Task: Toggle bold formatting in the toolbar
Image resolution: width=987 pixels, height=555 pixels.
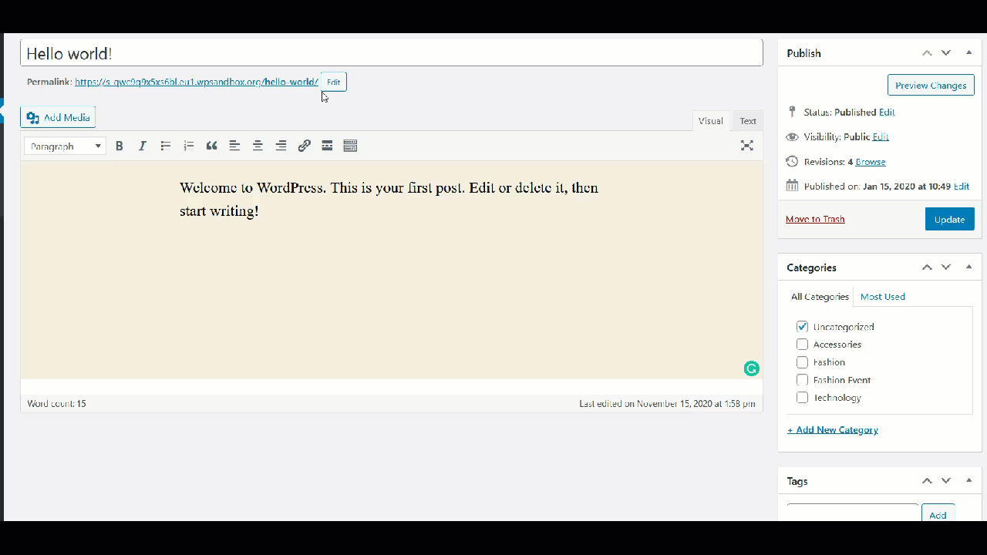Action: click(119, 146)
